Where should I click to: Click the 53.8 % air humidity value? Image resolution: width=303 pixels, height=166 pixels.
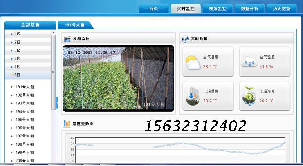tap(266, 67)
